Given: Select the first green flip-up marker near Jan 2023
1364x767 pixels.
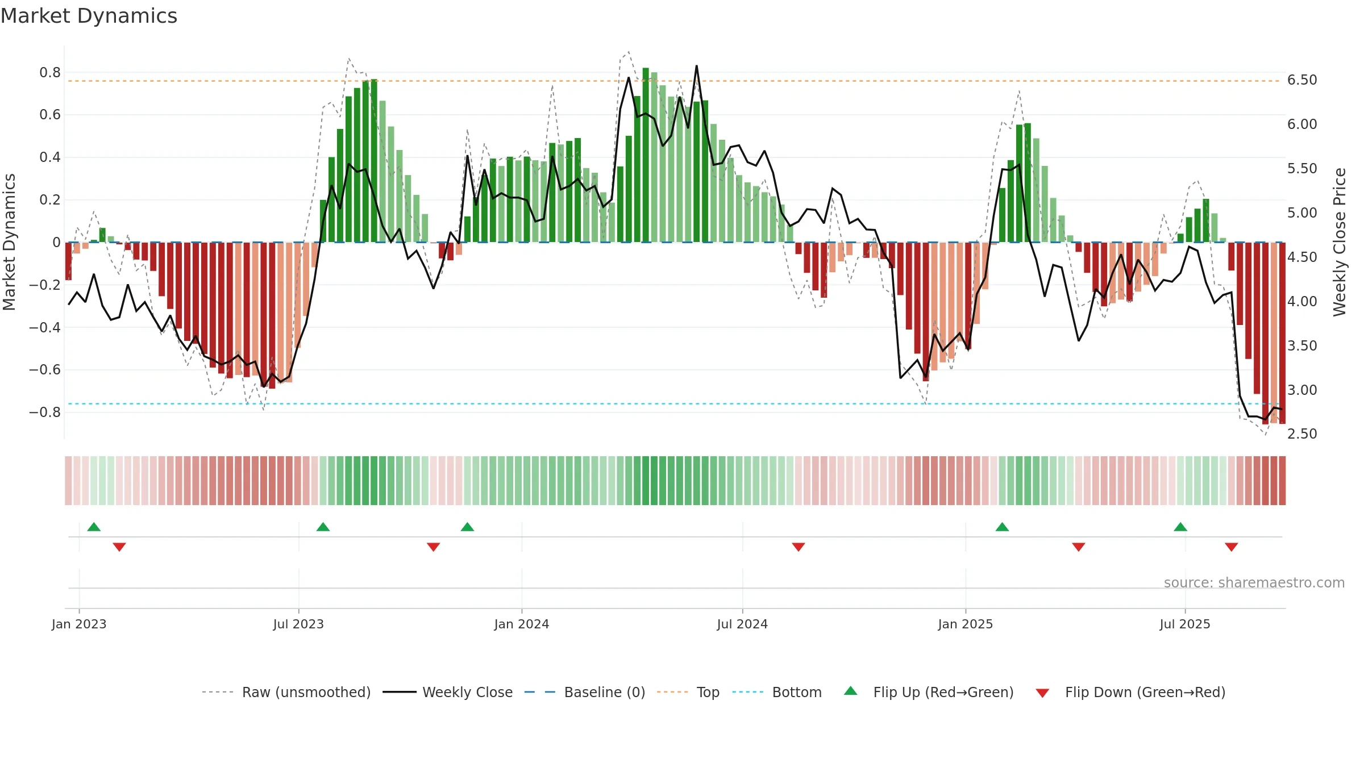Looking at the screenshot, I should (x=94, y=527).
